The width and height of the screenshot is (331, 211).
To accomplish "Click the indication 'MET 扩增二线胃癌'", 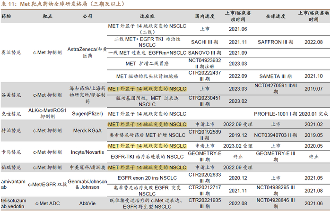I will click(x=147, y=64).
